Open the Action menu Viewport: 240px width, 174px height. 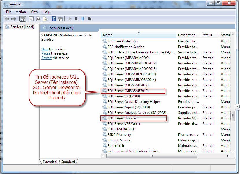[21, 12]
